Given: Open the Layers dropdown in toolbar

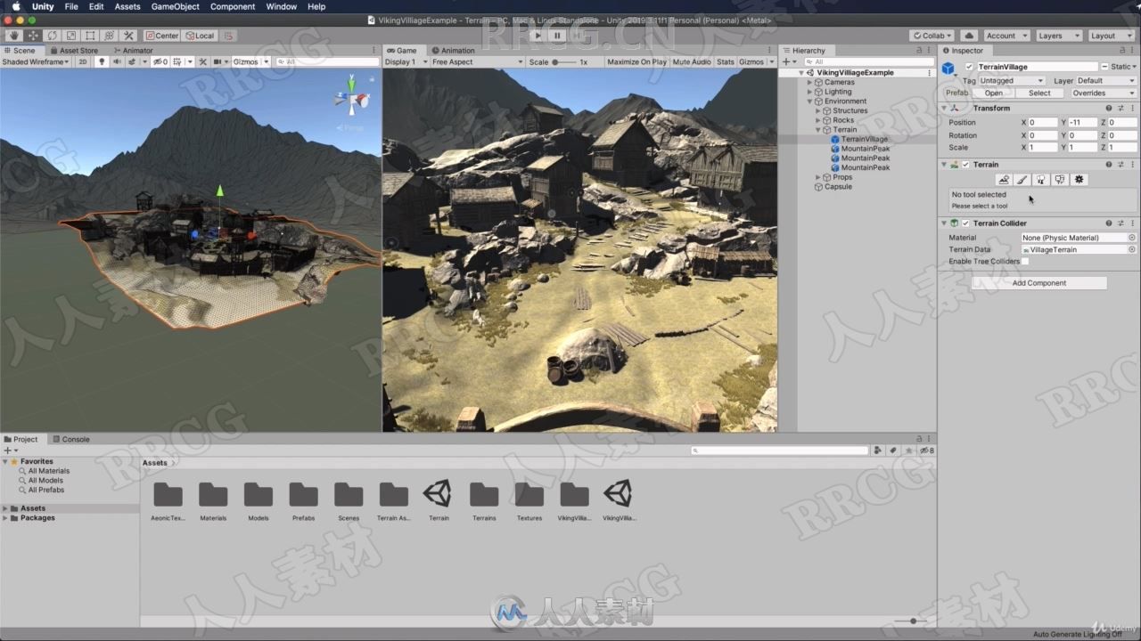Looking at the screenshot, I should (x=1059, y=36).
